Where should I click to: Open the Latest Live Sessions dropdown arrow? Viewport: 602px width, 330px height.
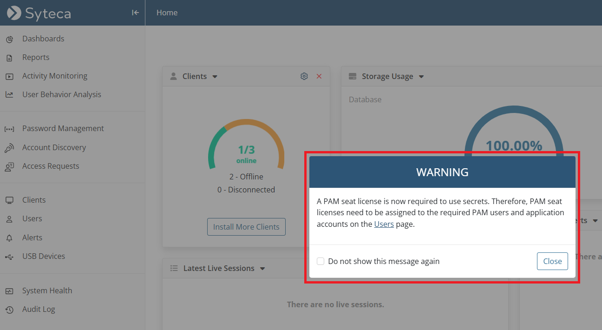coord(262,269)
